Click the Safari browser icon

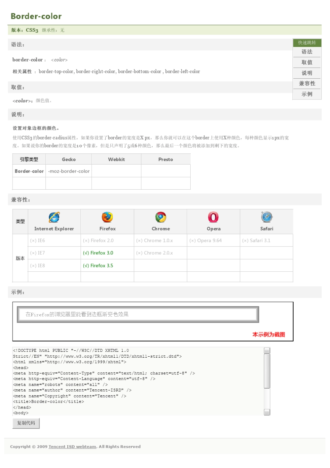(x=267, y=217)
